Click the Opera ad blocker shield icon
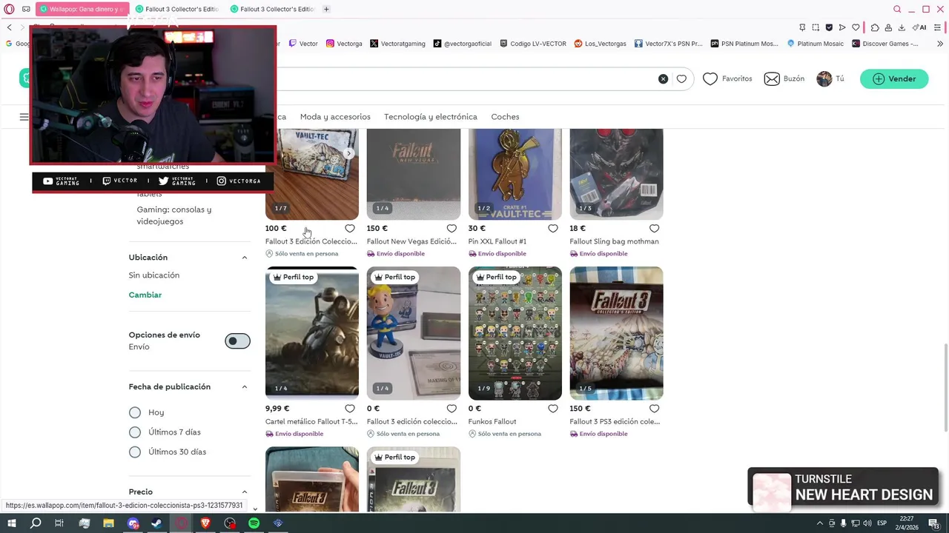This screenshot has height=533, width=949. [829, 27]
